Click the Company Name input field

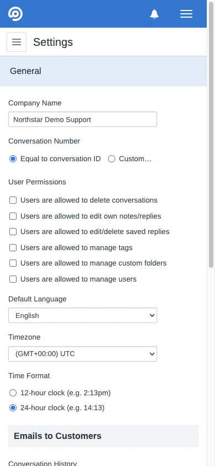[x=83, y=119]
